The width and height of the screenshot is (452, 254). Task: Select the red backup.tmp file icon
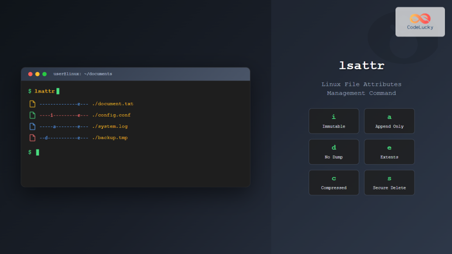[31, 138]
